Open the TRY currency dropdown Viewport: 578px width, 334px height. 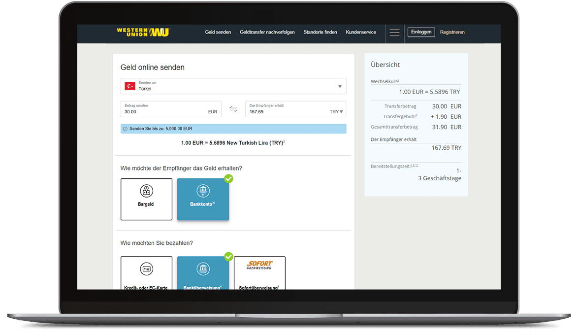click(337, 112)
